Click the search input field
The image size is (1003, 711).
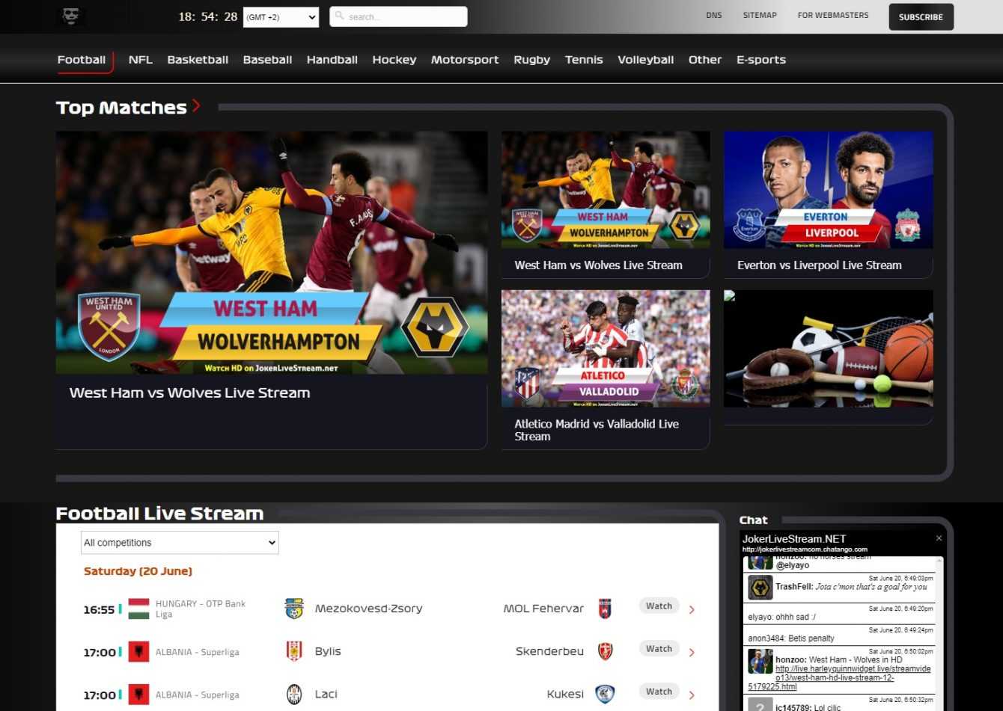(398, 16)
